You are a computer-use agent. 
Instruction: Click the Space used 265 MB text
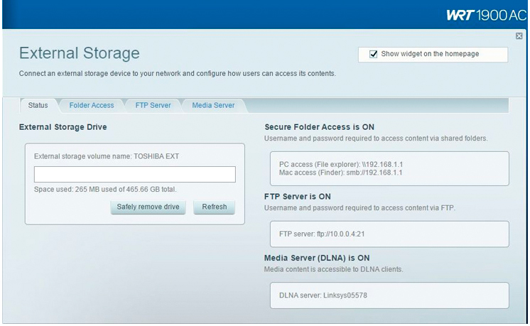tap(105, 190)
